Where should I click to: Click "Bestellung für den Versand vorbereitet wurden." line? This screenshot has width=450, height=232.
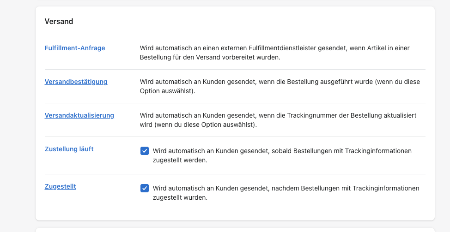pyautogui.click(x=216, y=58)
